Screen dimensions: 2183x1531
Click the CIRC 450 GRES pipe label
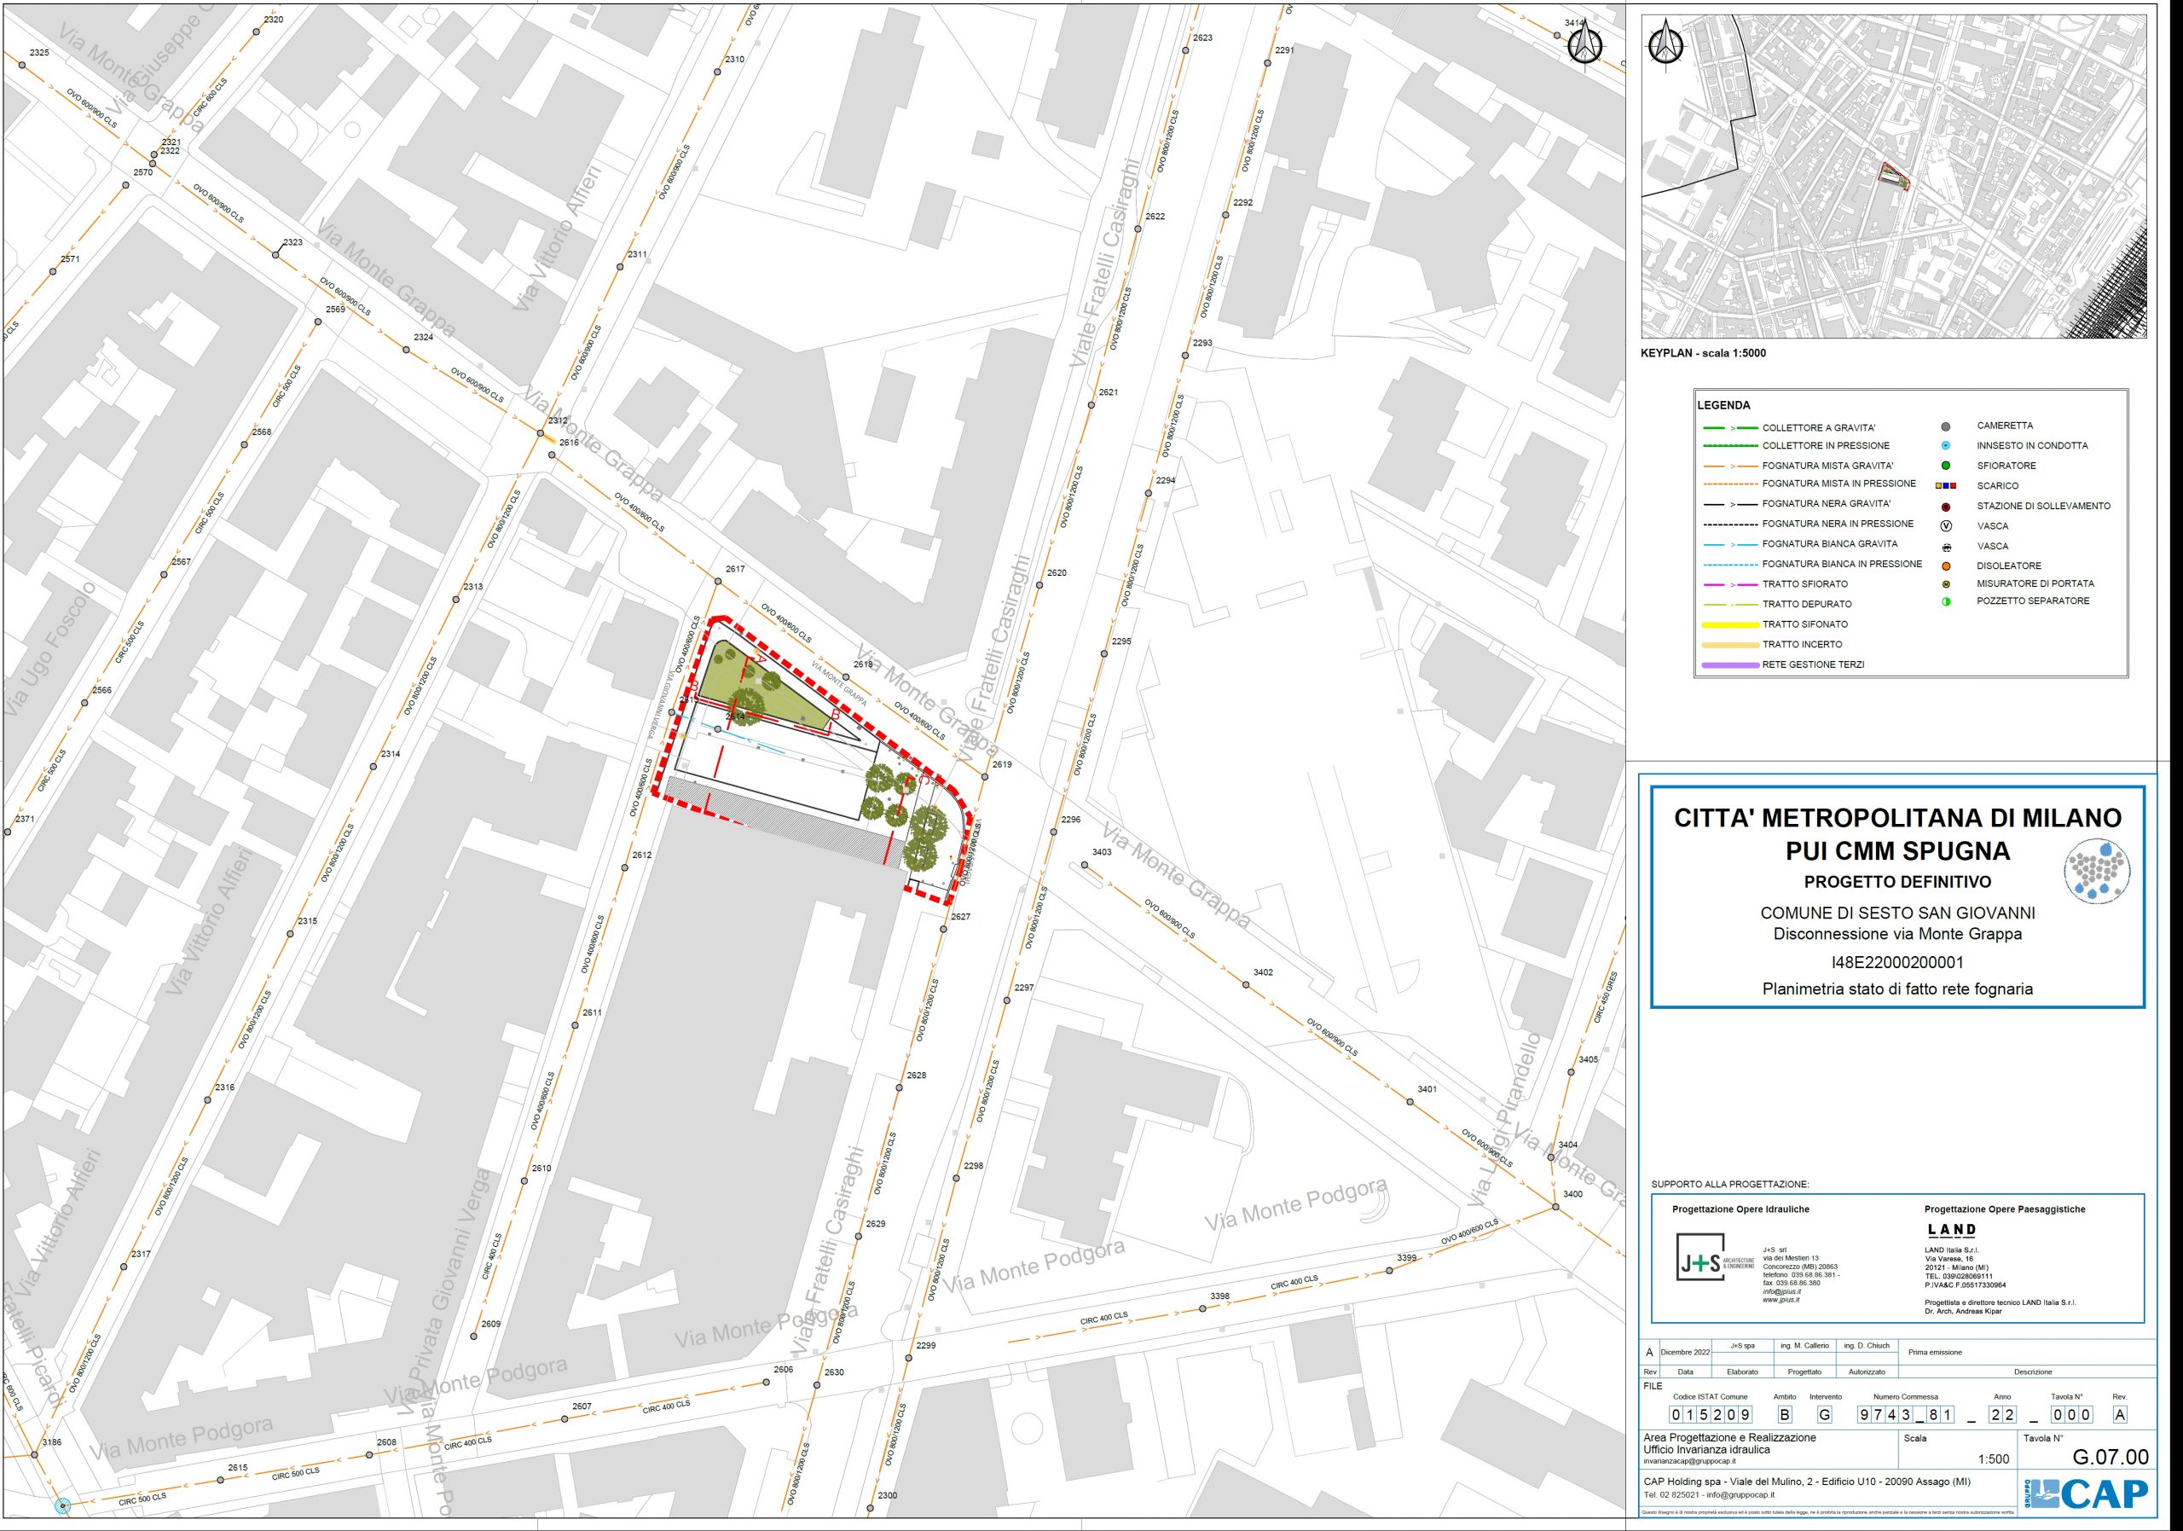point(1606,998)
